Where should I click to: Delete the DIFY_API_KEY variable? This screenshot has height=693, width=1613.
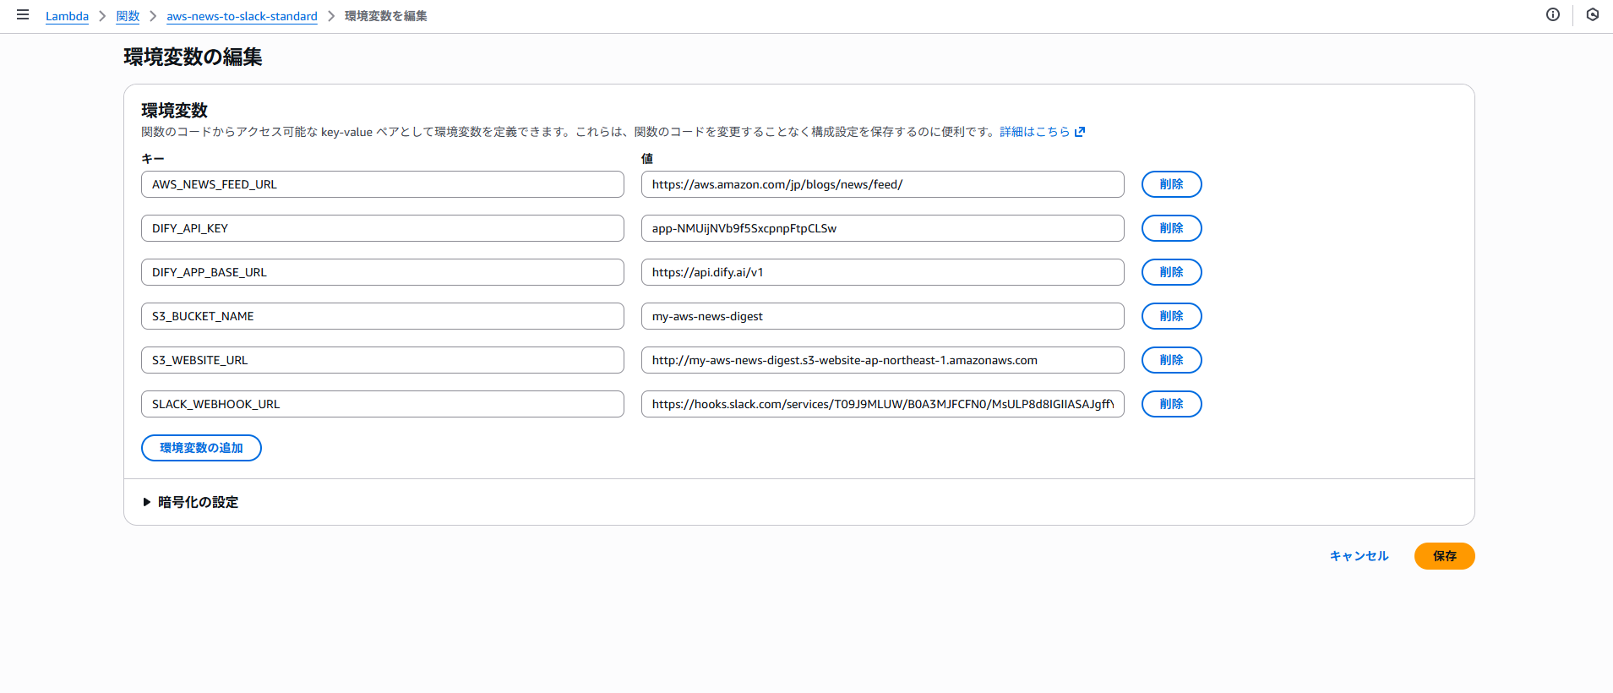[1171, 228]
